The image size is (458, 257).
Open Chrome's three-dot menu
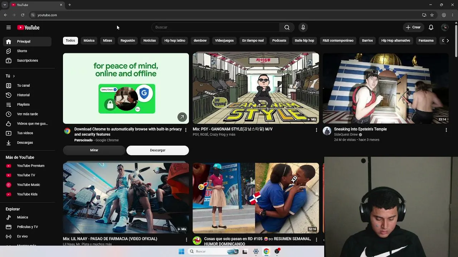click(453, 15)
